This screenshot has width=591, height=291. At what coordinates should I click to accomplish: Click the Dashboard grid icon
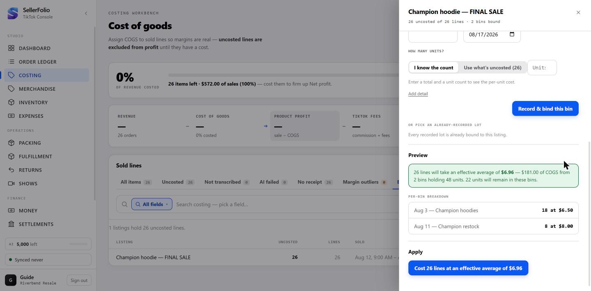[x=11, y=48]
